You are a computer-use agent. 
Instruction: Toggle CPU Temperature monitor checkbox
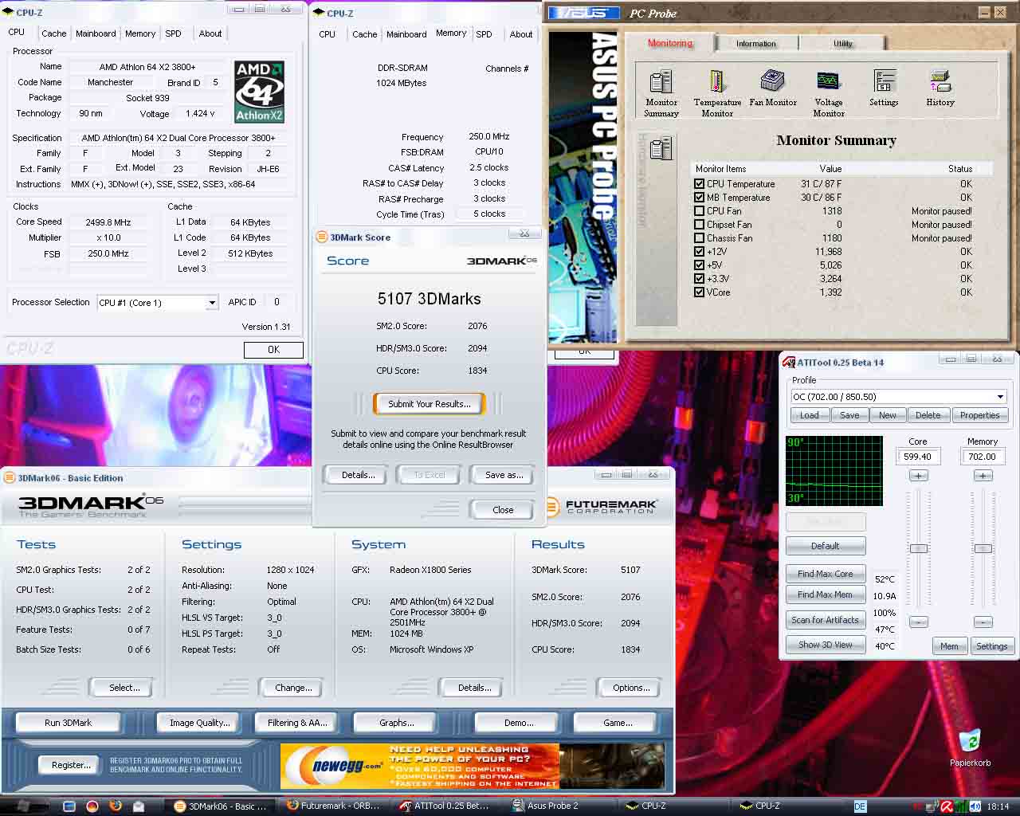point(699,184)
